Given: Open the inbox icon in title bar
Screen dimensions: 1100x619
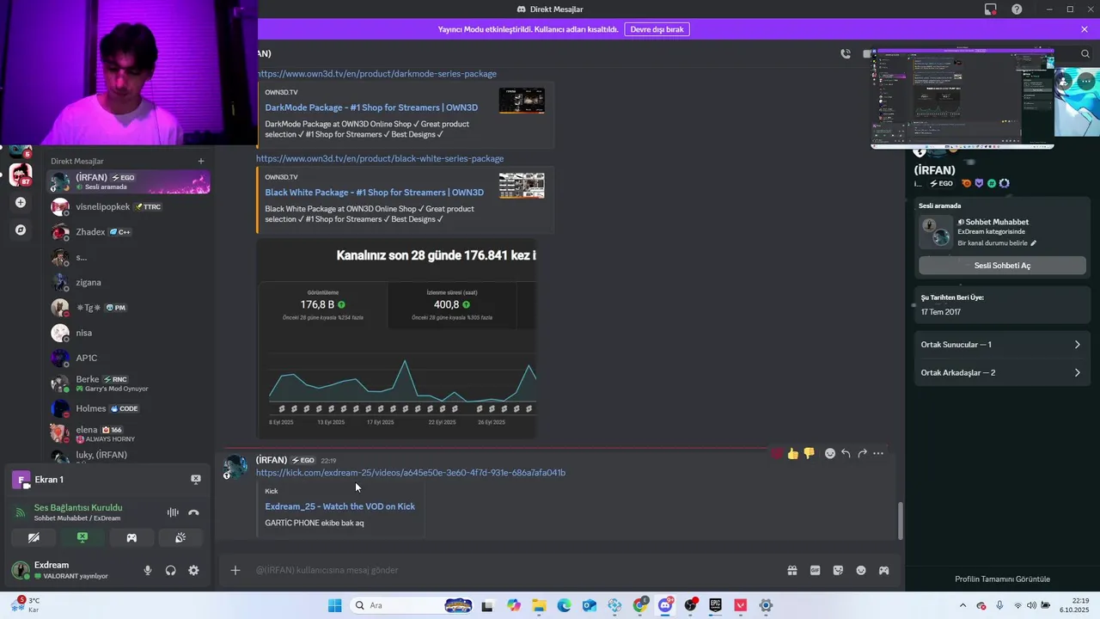Looking at the screenshot, I should (x=991, y=9).
